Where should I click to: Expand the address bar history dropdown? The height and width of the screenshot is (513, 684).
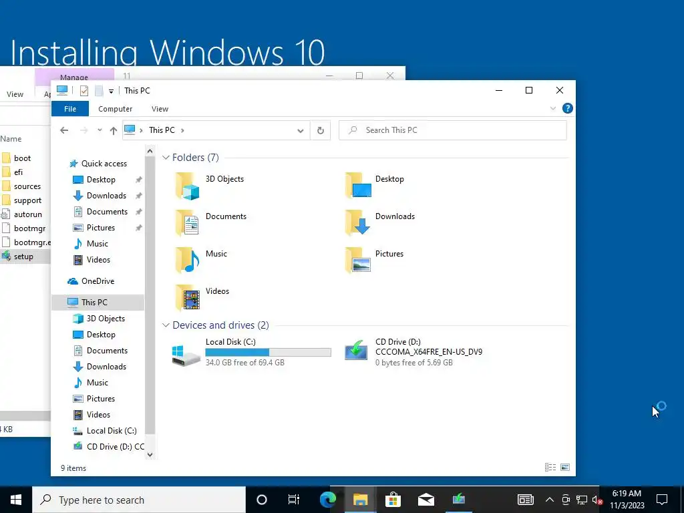300,130
